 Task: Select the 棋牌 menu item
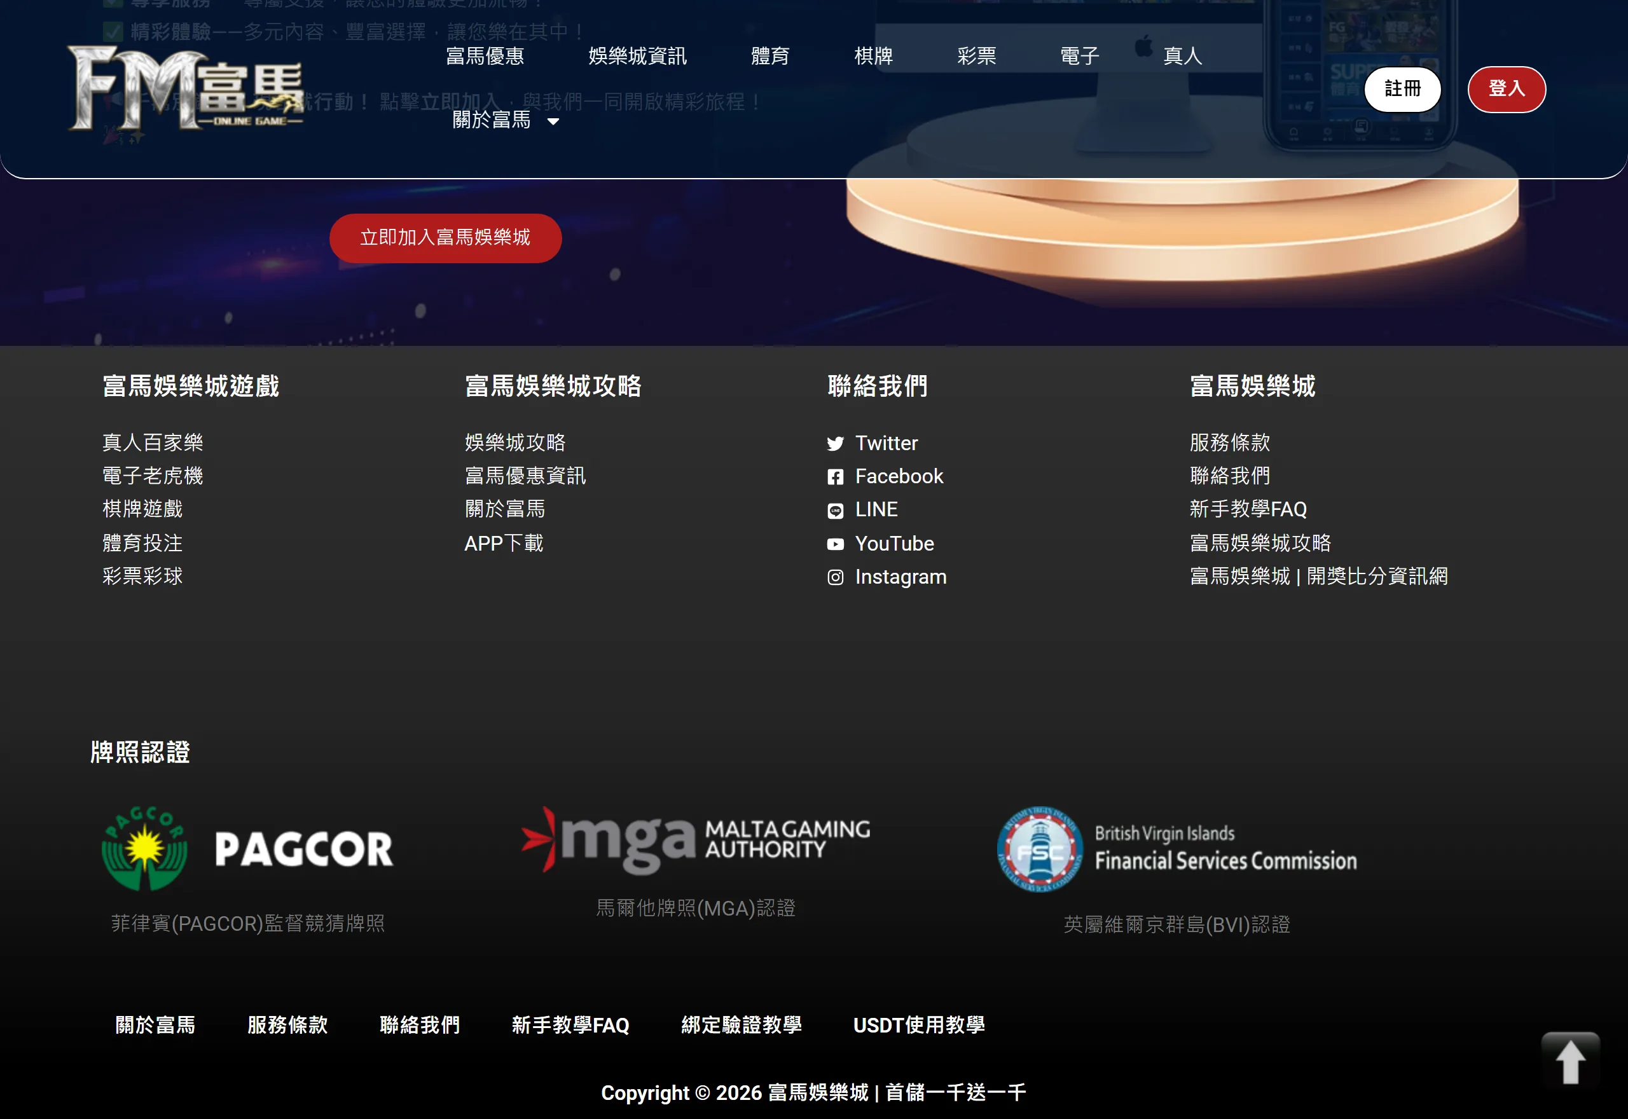pyautogui.click(x=874, y=56)
